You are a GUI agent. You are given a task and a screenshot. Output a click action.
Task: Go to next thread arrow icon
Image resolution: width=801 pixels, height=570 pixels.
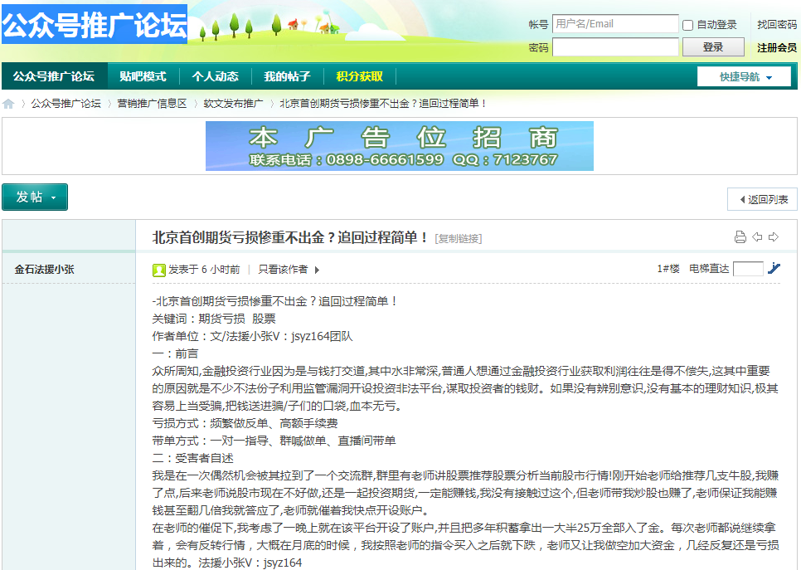point(774,236)
